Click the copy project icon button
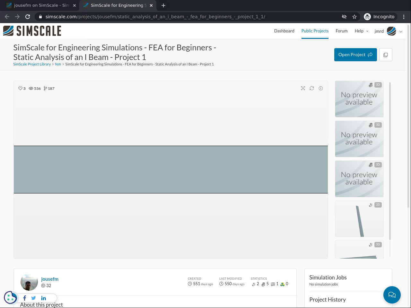 coord(386,55)
